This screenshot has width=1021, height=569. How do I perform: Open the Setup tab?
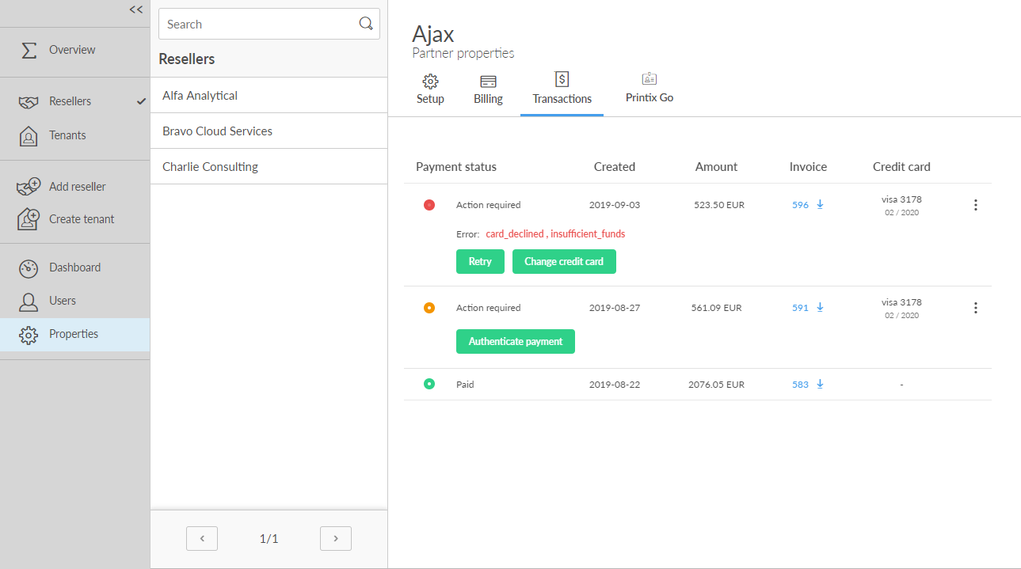pos(430,89)
